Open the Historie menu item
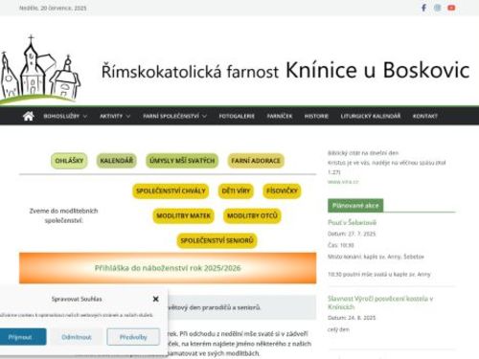The height and width of the screenshot is (359, 479). pos(316,116)
